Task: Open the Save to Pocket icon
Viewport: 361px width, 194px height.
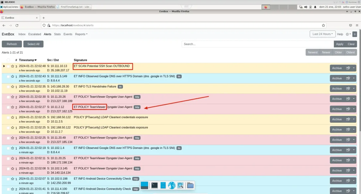Action: pyautogui.click(x=350, y=26)
